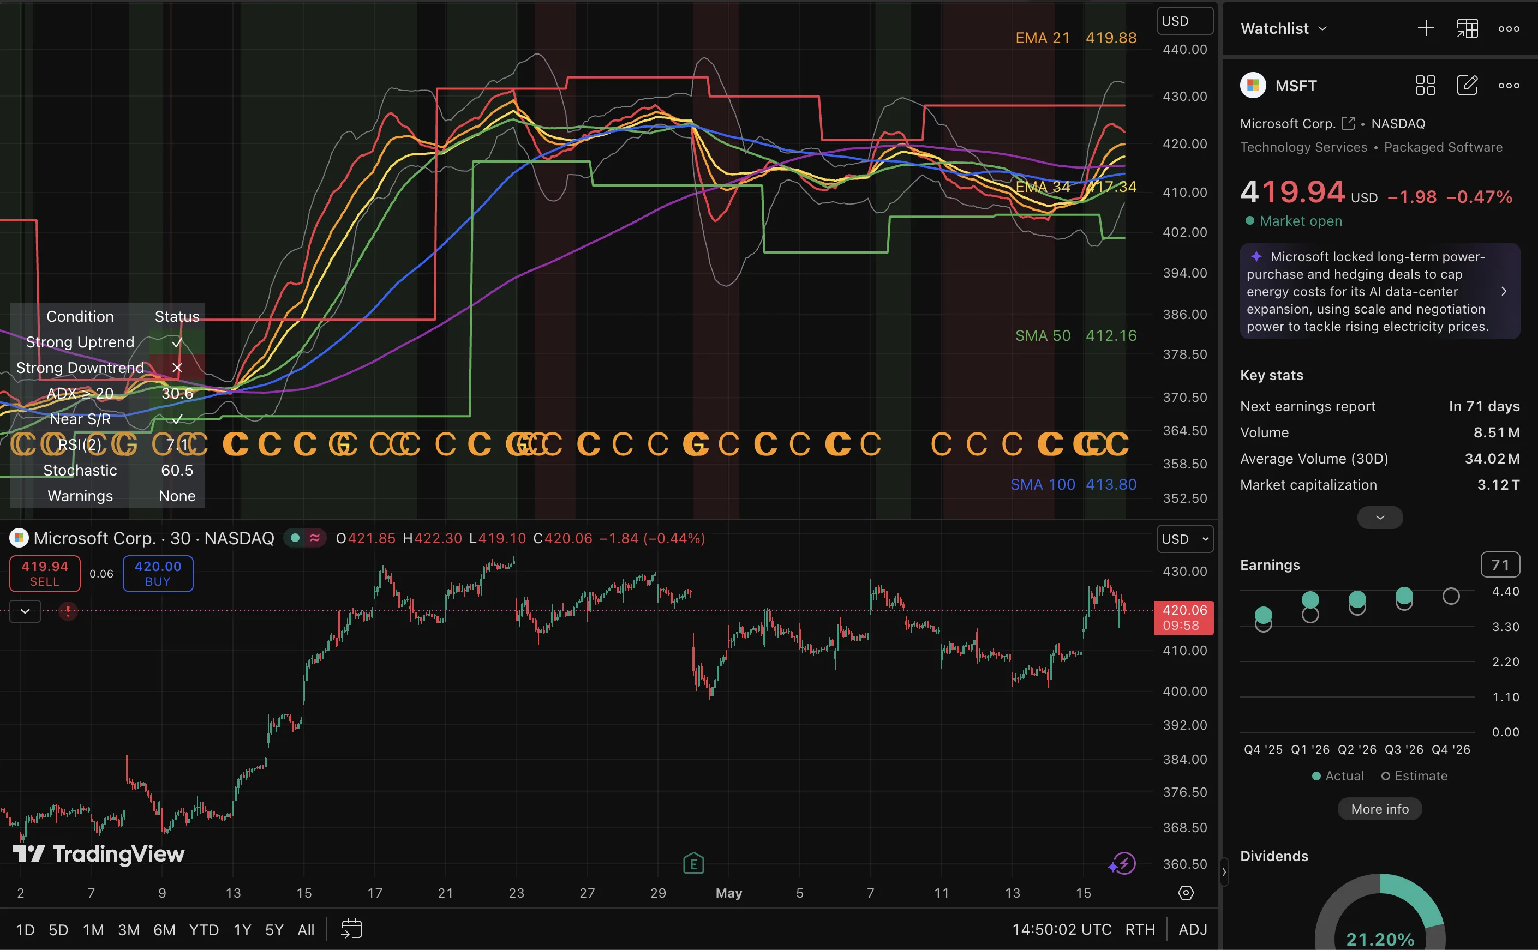
Task: Collapse the indicator legend chevron under the SELL button
Action: click(25, 611)
